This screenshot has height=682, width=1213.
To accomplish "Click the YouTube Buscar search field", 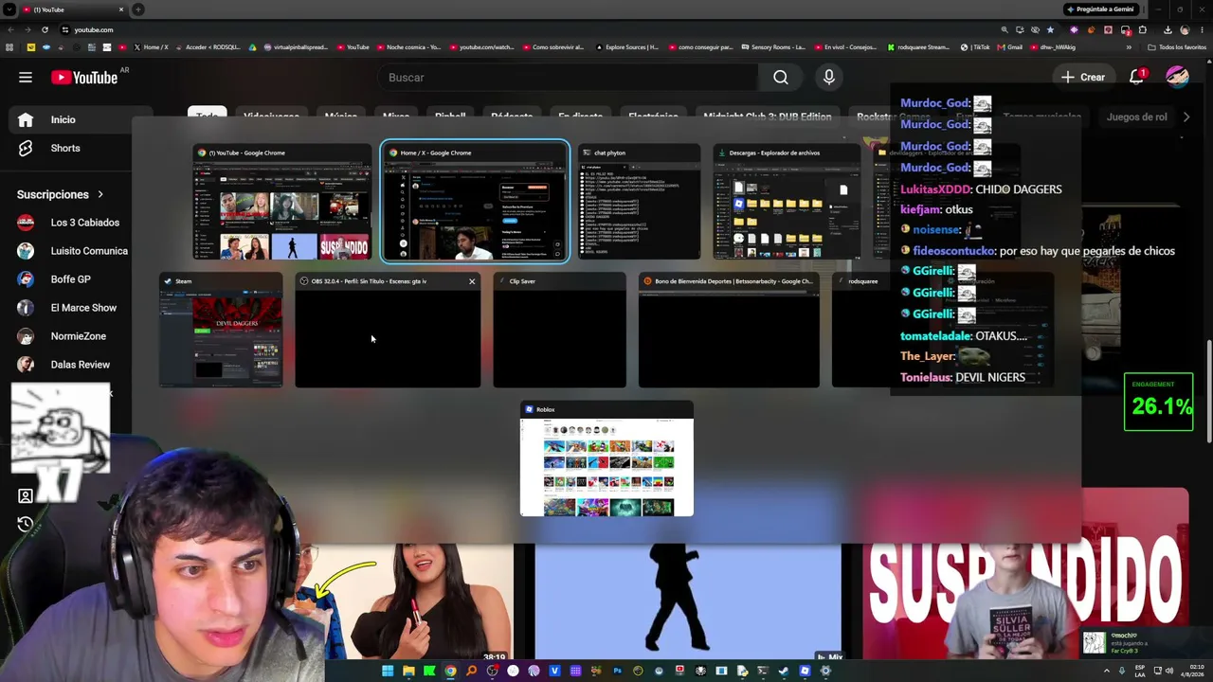I will point(569,78).
